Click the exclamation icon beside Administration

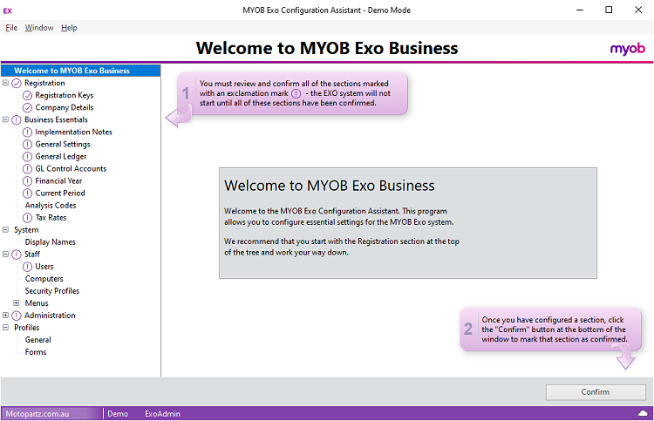[x=17, y=316]
